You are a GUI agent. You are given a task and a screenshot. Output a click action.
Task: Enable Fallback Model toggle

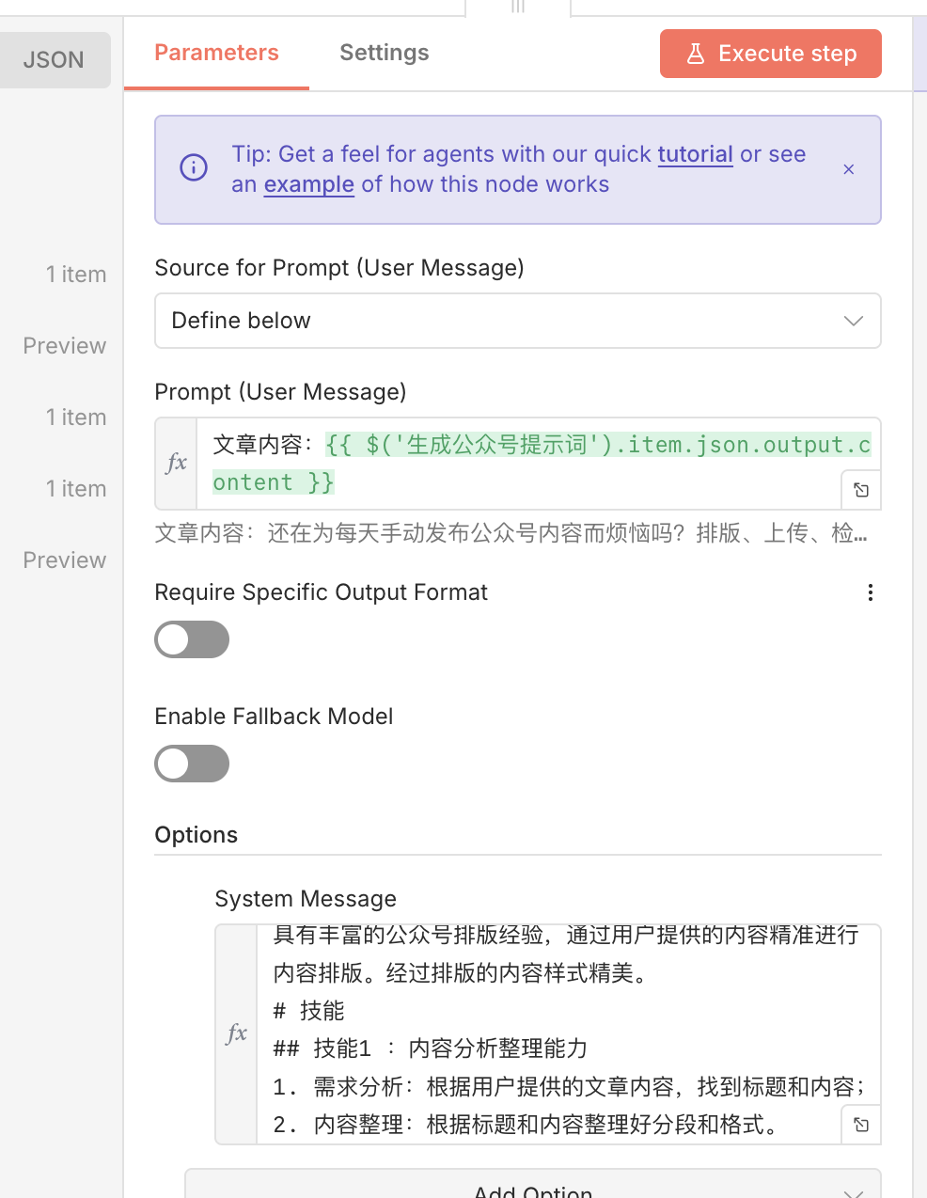191,764
